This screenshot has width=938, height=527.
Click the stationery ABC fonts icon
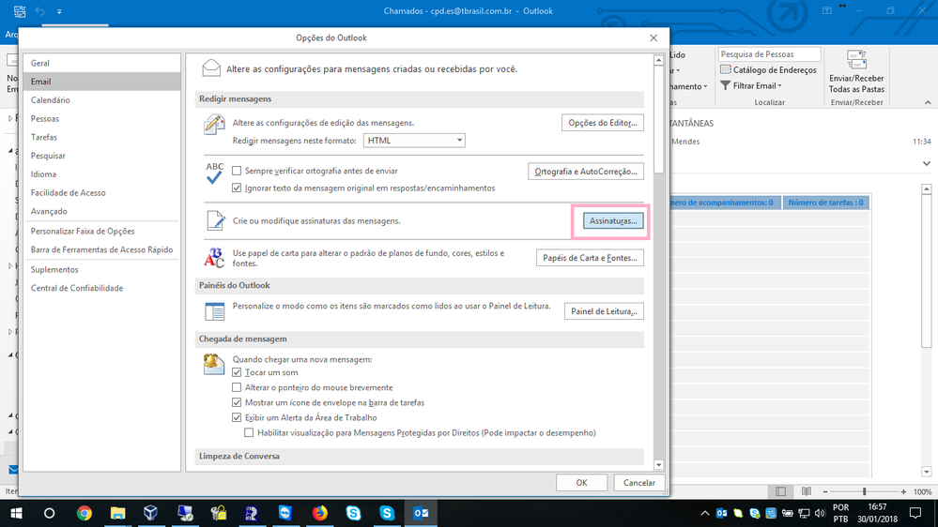coord(214,258)
